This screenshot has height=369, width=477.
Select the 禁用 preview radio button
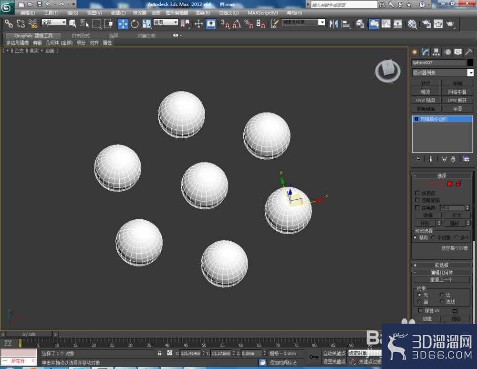pyautogui.click(x=415, y=237)
